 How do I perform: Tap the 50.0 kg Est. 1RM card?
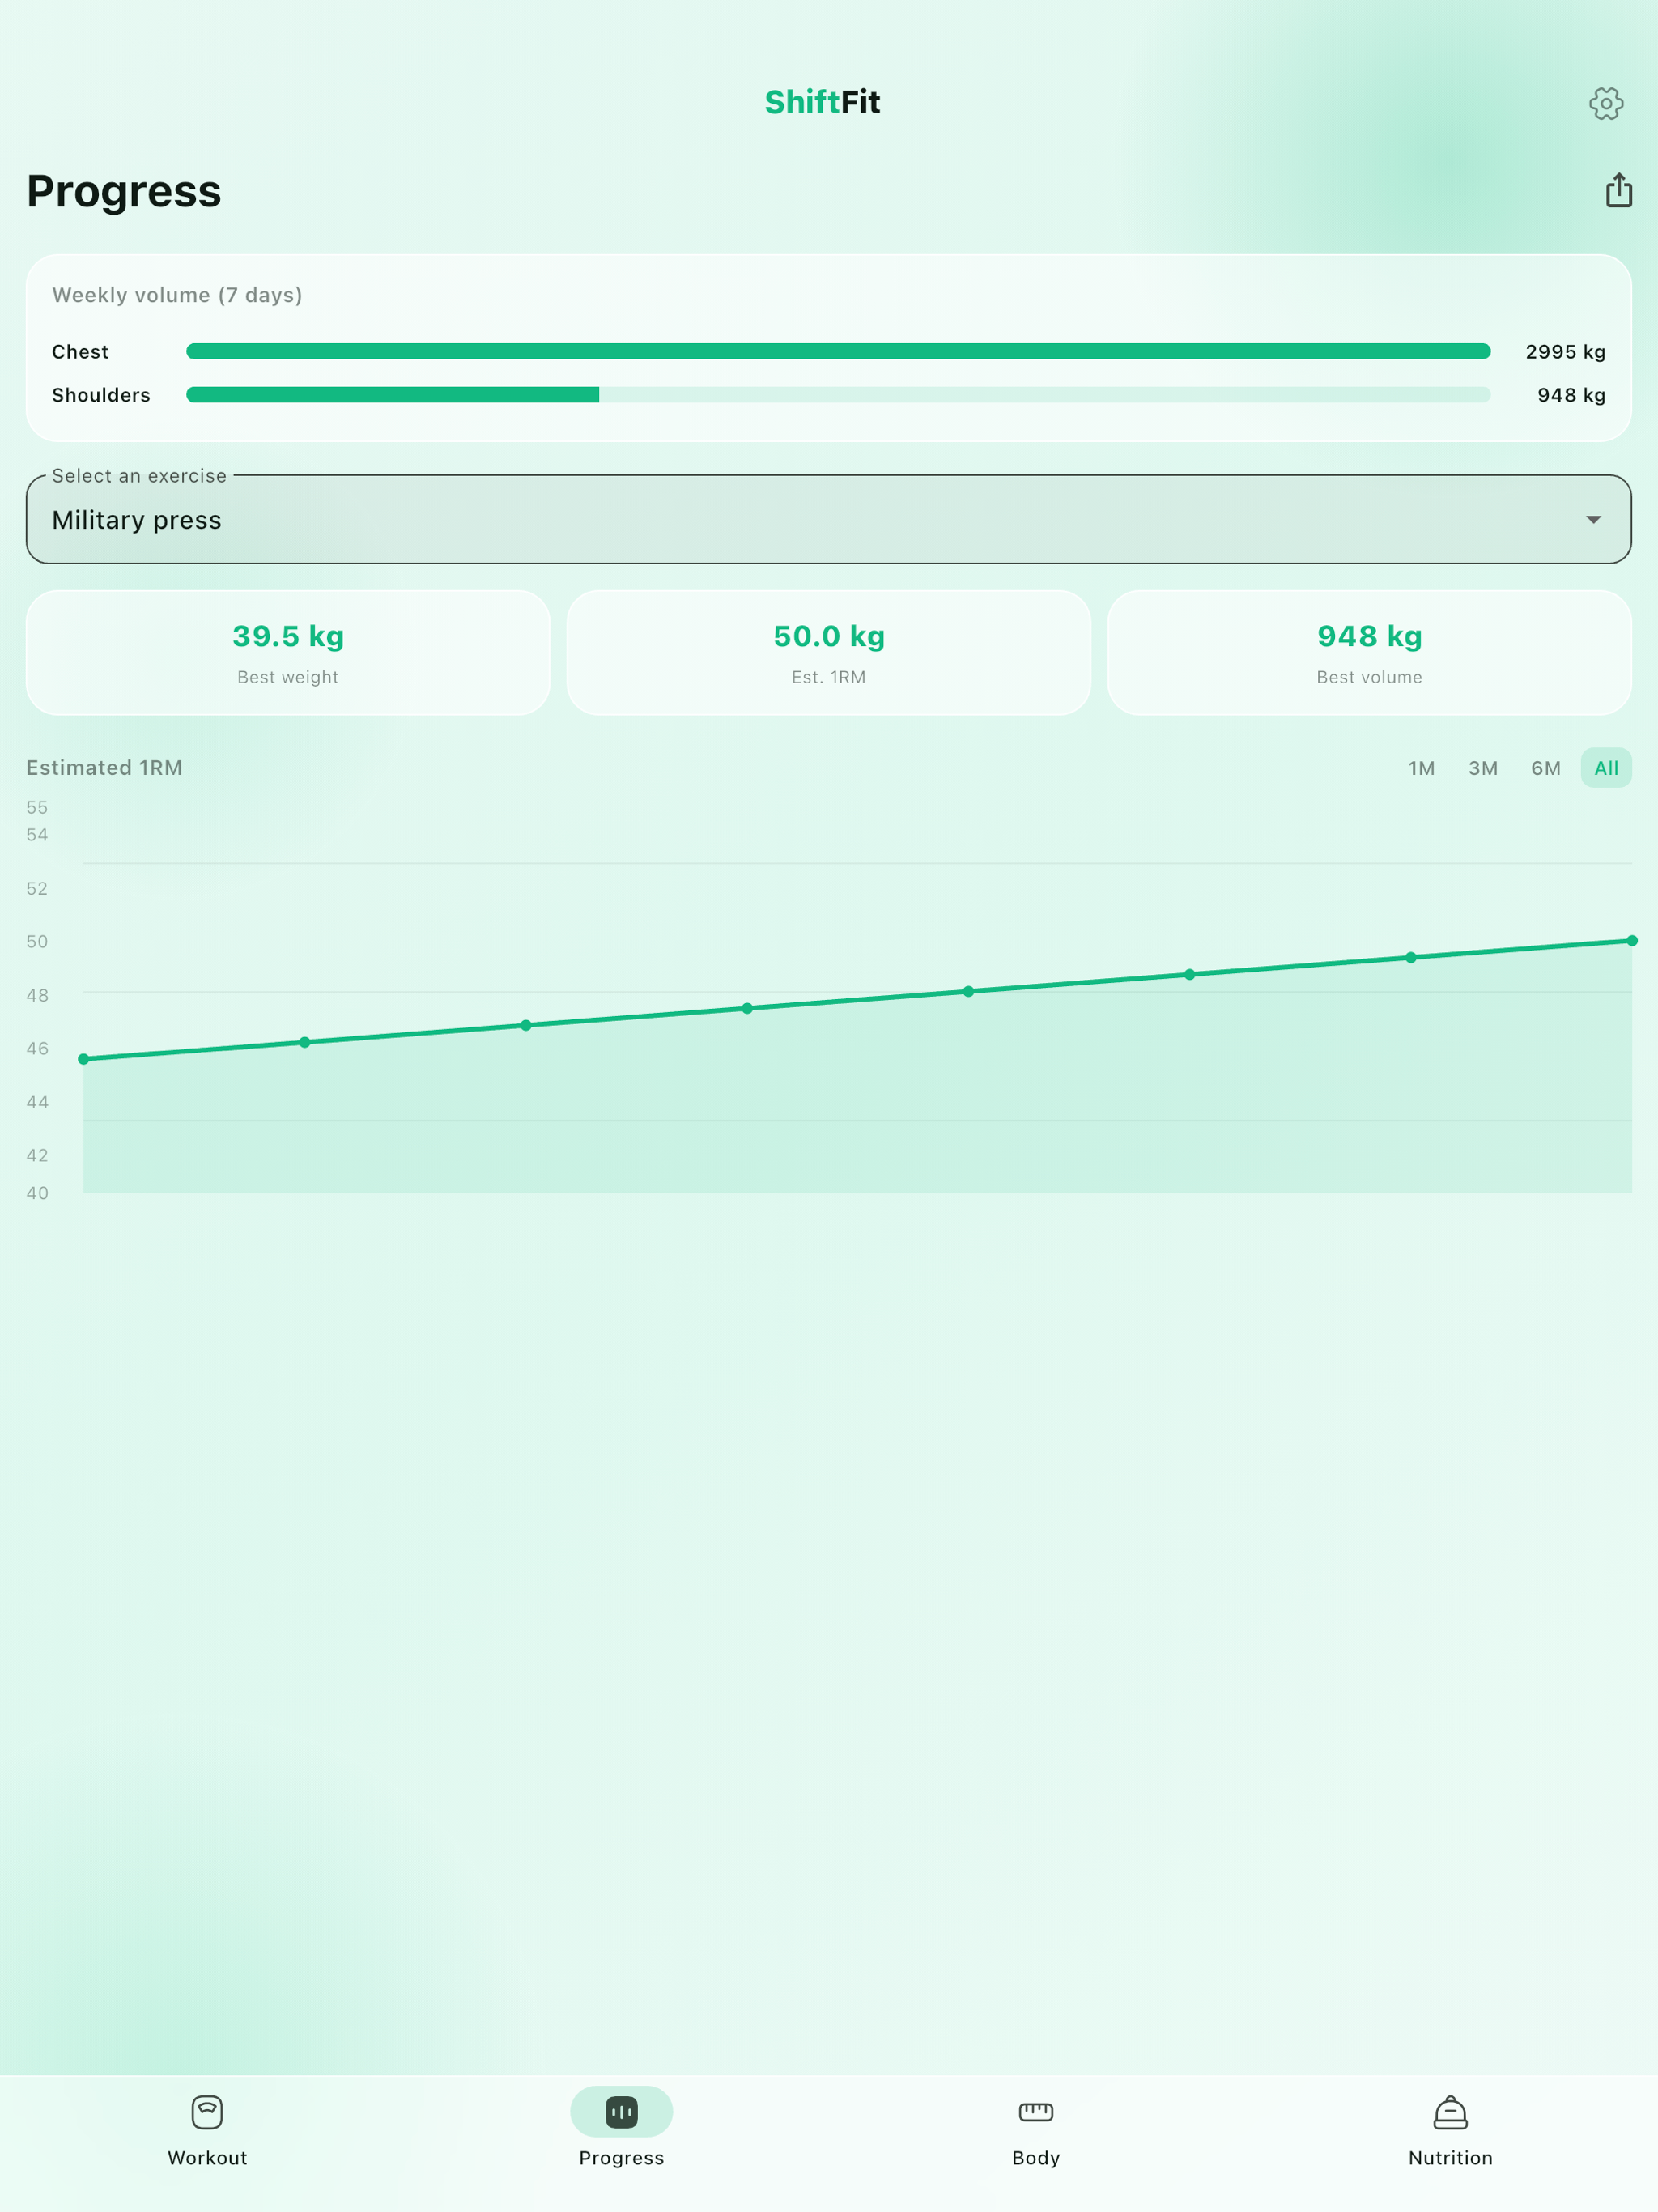point(829,652)
